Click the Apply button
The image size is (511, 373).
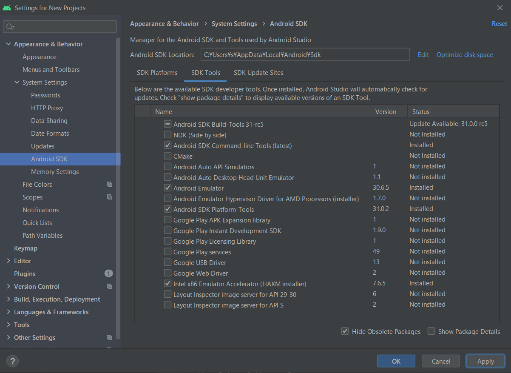click(485, 362)
